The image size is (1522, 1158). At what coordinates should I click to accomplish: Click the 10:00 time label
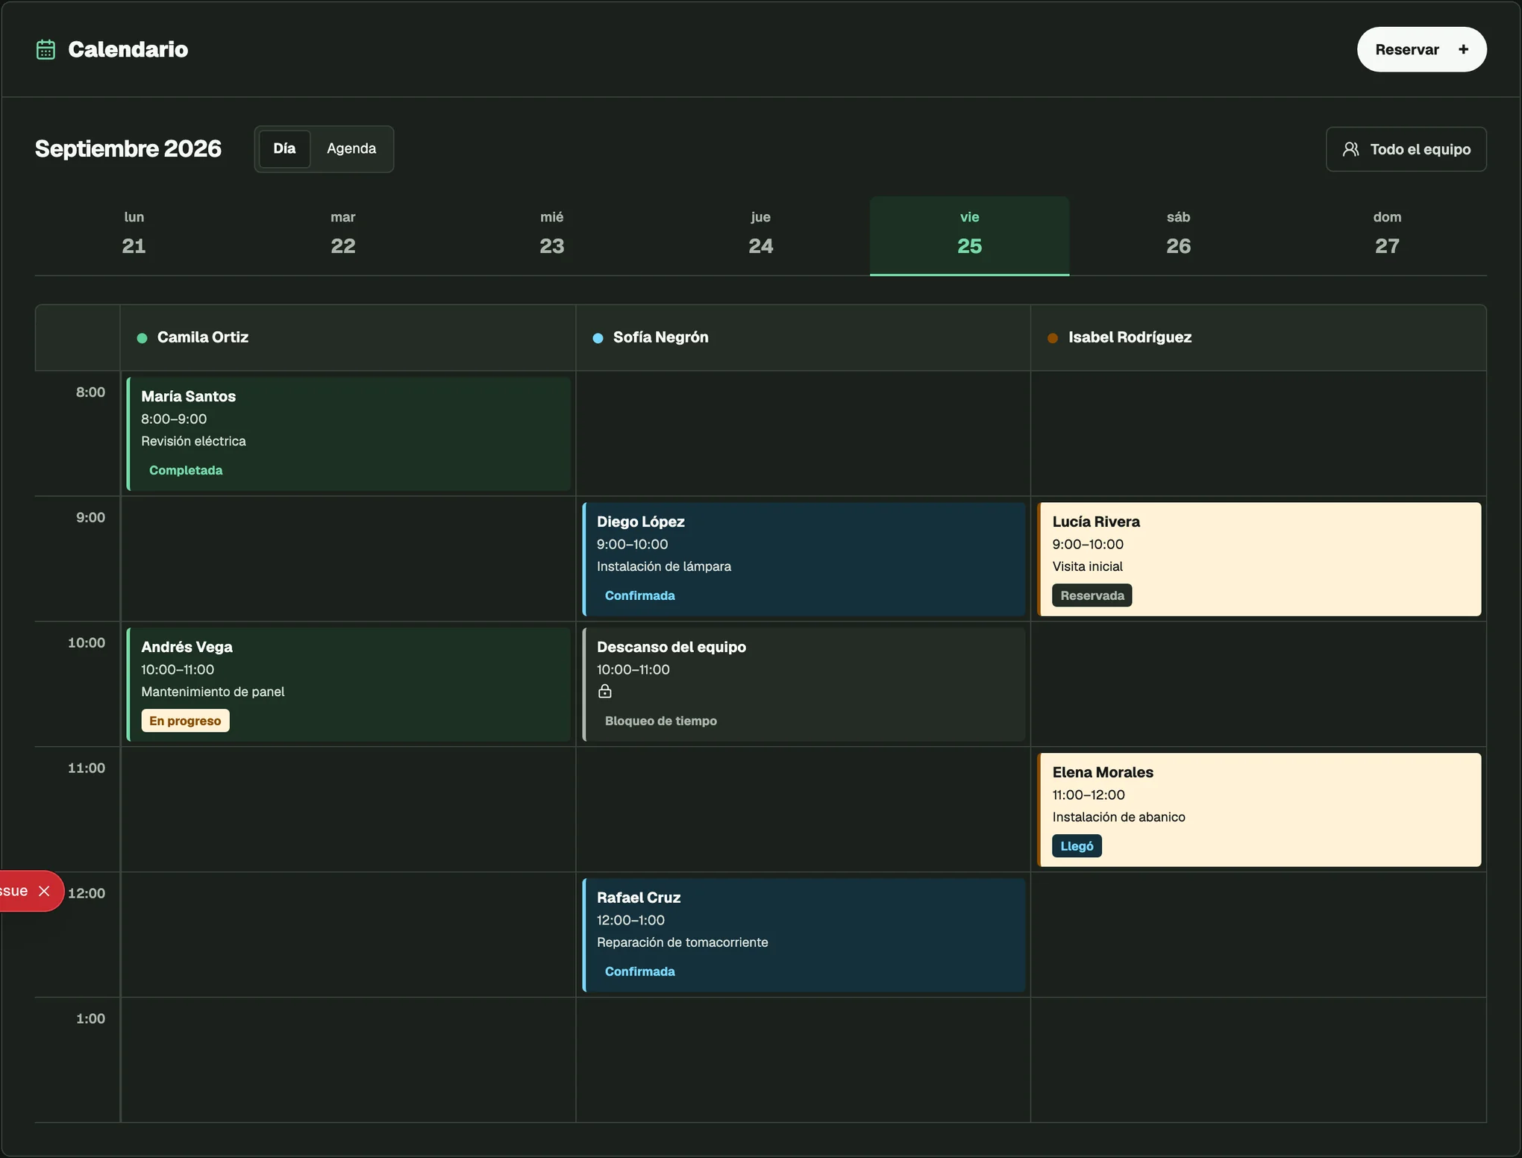(x=87, y=643)
